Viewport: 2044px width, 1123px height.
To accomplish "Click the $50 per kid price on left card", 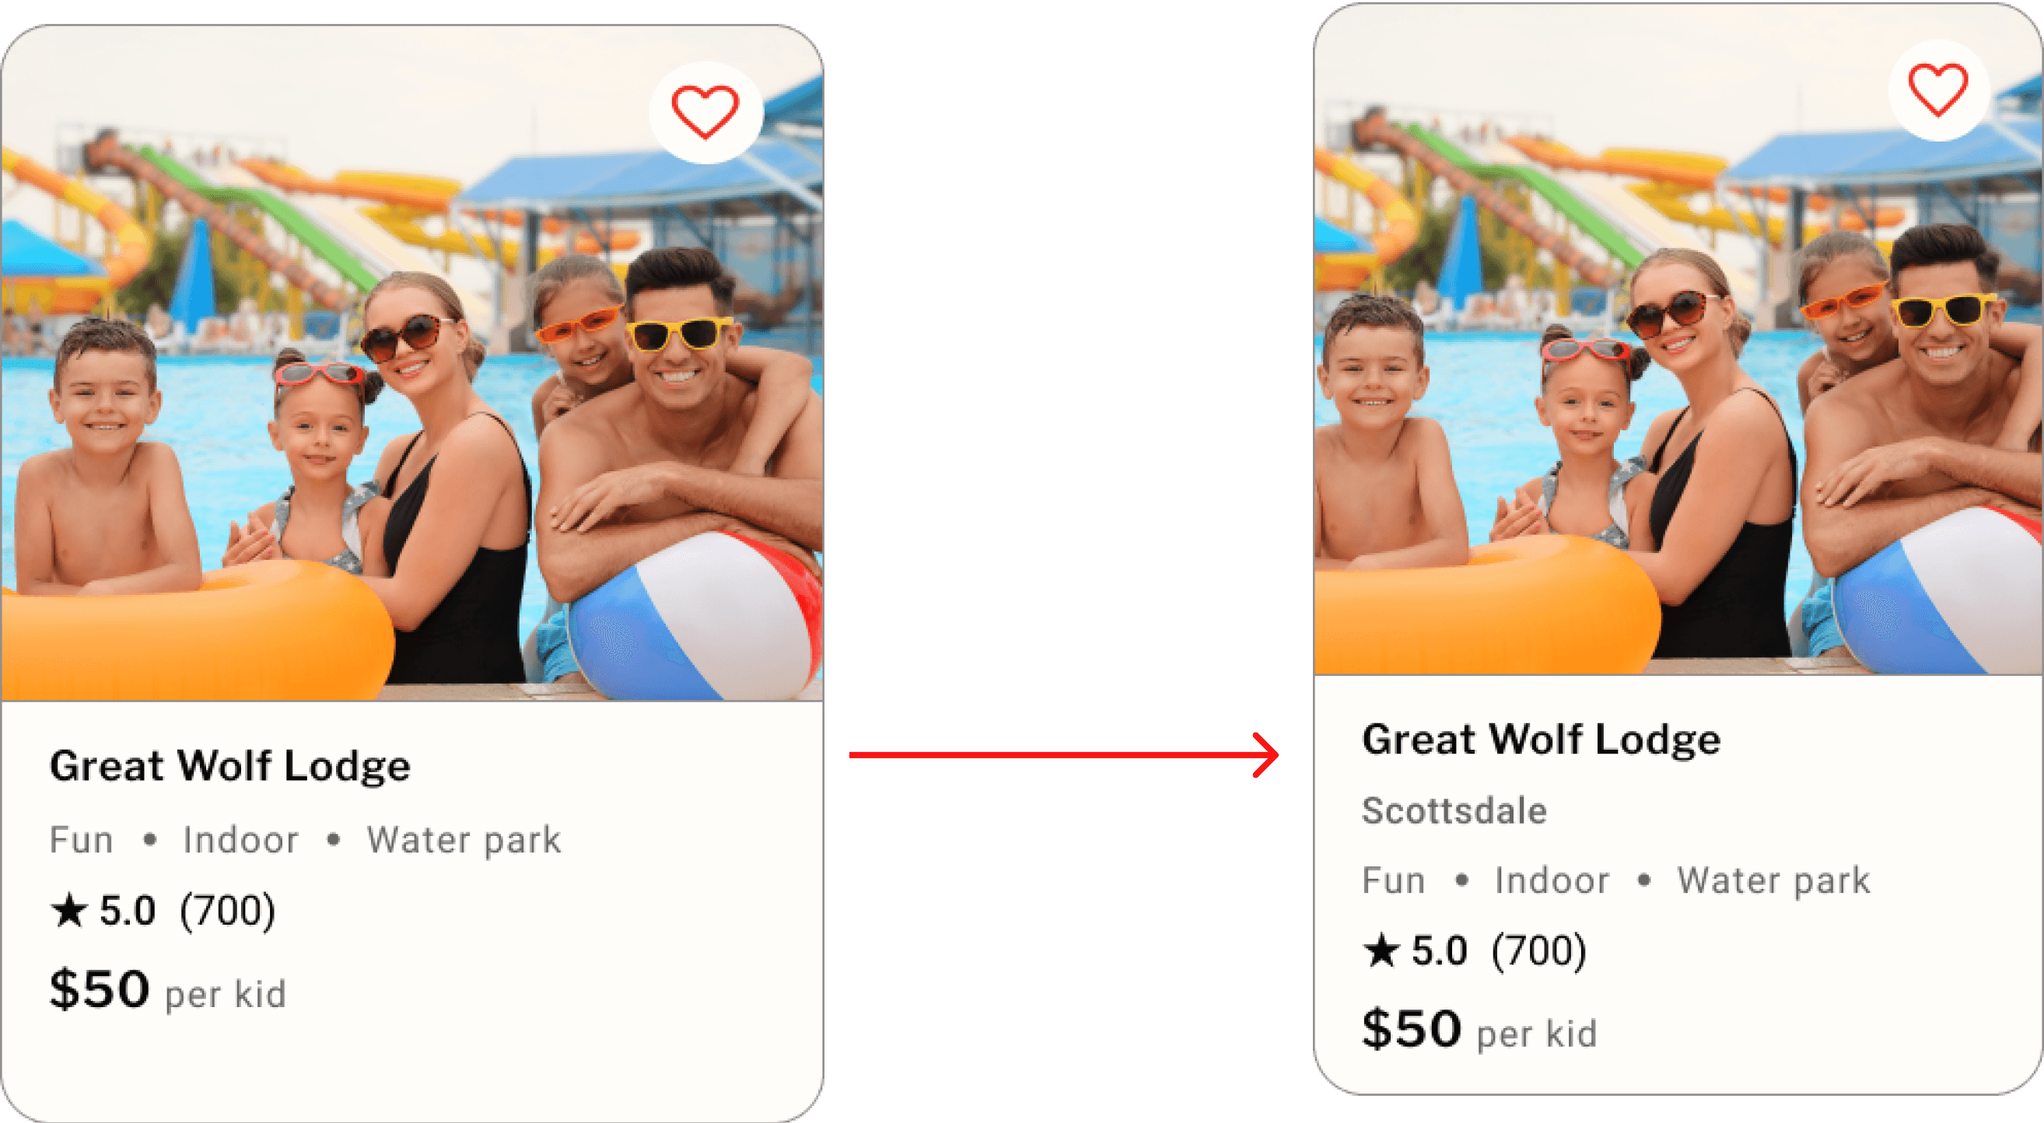I will click(167, 990).
